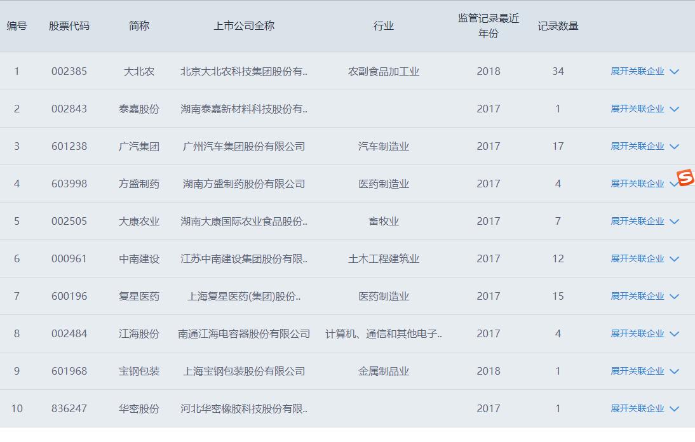Image resolution: width=695 pixels, height=442 pixels.
Task: Click short name 泰嘉股份
Action: pos(138,109)
